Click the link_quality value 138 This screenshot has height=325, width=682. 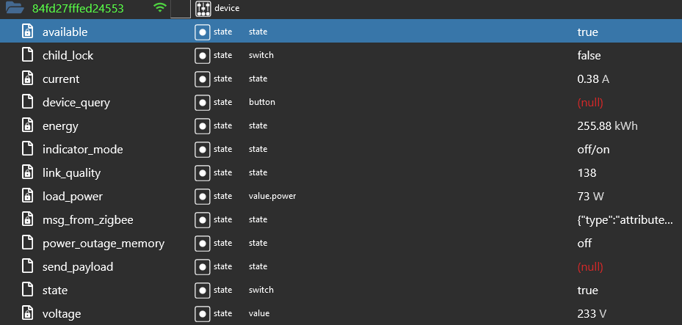point(587,173)
